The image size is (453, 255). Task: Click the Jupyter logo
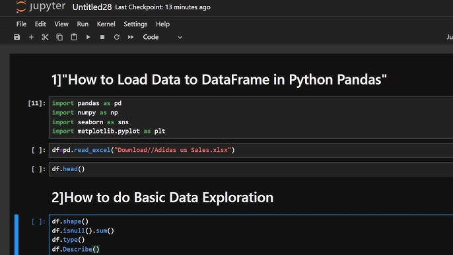click(x=40, y=7)
